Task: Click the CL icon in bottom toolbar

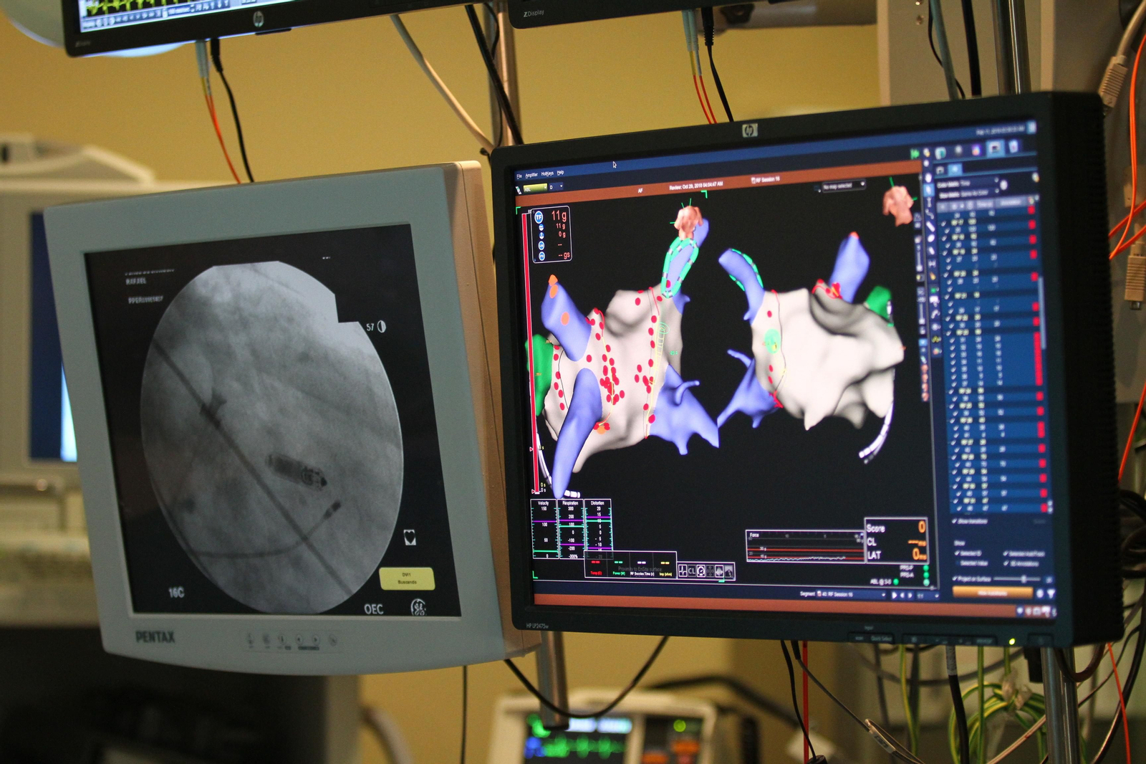Action: pyautogui.click(x=693, y=570)
